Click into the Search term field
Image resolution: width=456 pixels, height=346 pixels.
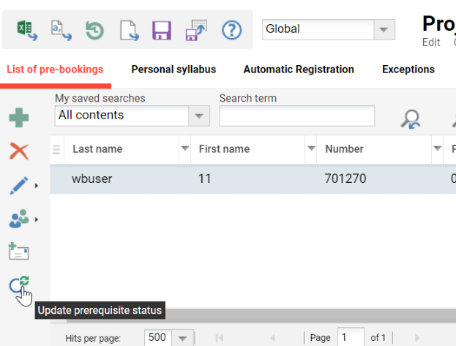pos(296,116)
